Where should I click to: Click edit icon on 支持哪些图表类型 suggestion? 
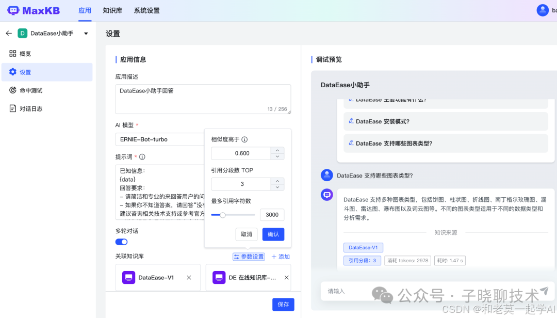pos(351,143)
